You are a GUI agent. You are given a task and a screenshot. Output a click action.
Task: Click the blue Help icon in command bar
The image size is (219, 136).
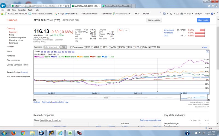(212, 14)
